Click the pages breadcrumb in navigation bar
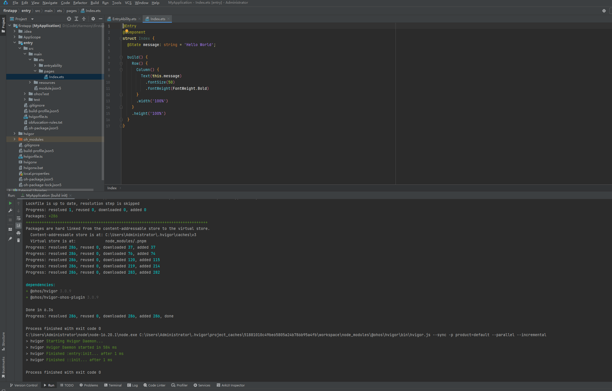This screenshot has height=391, width=612. 72,11
